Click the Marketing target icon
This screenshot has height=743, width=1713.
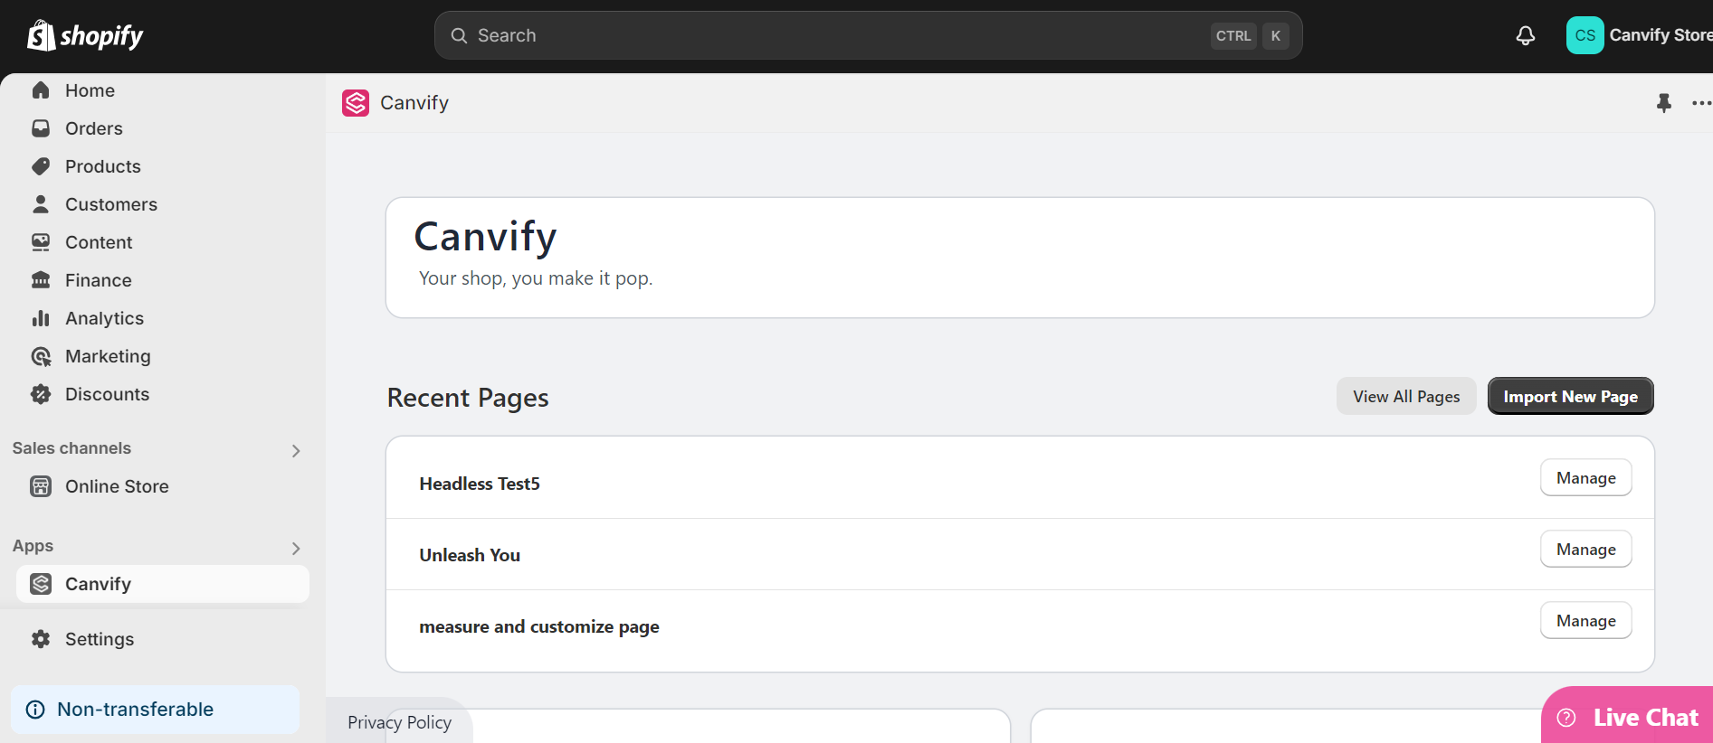(x=41, y=356)
